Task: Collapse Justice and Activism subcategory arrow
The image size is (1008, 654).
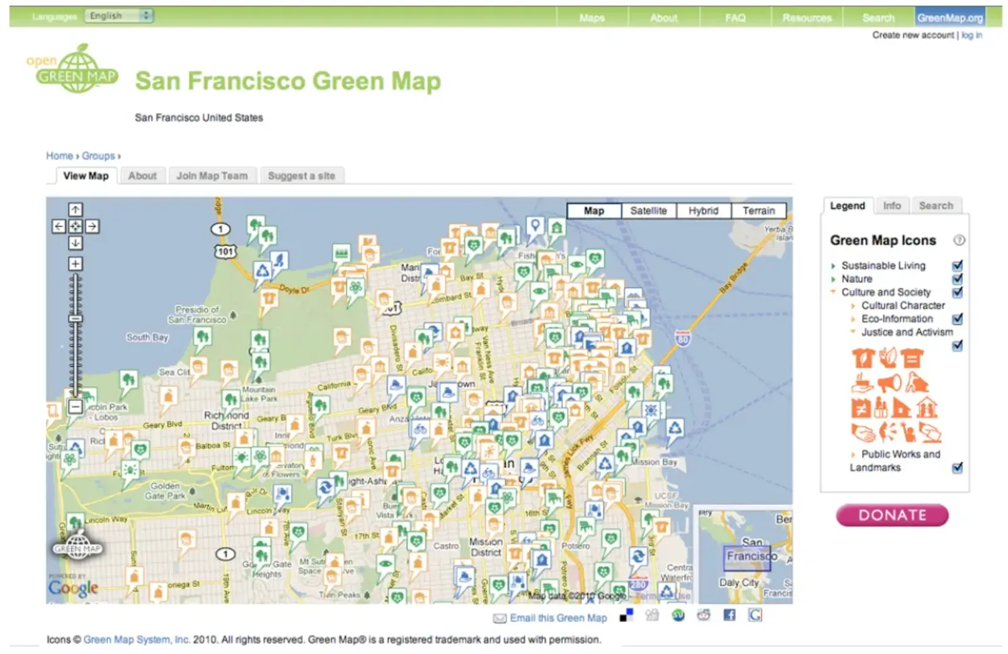Action: pos(853,332)
